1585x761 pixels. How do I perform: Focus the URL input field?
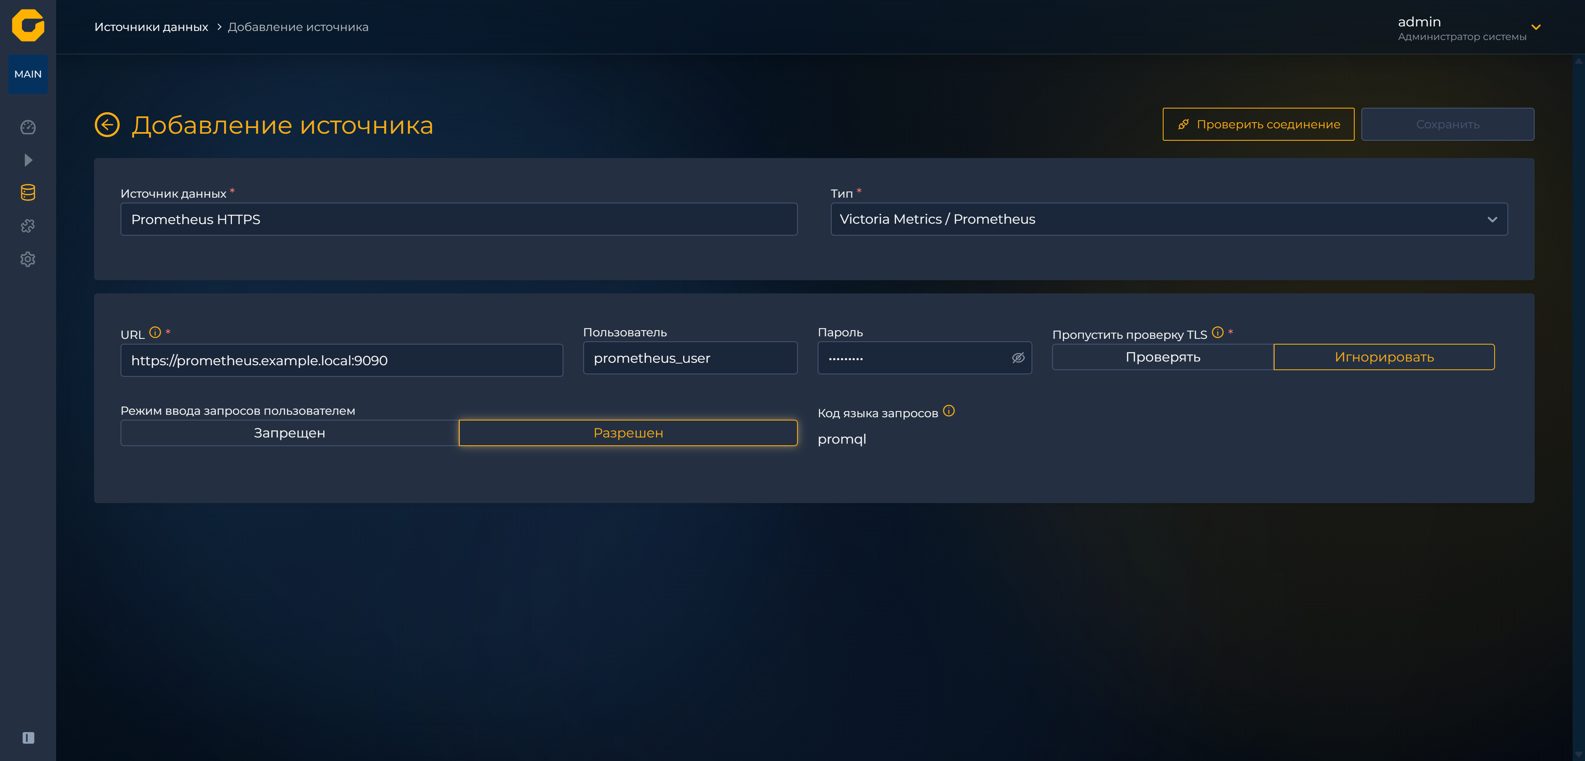[341, 360]
